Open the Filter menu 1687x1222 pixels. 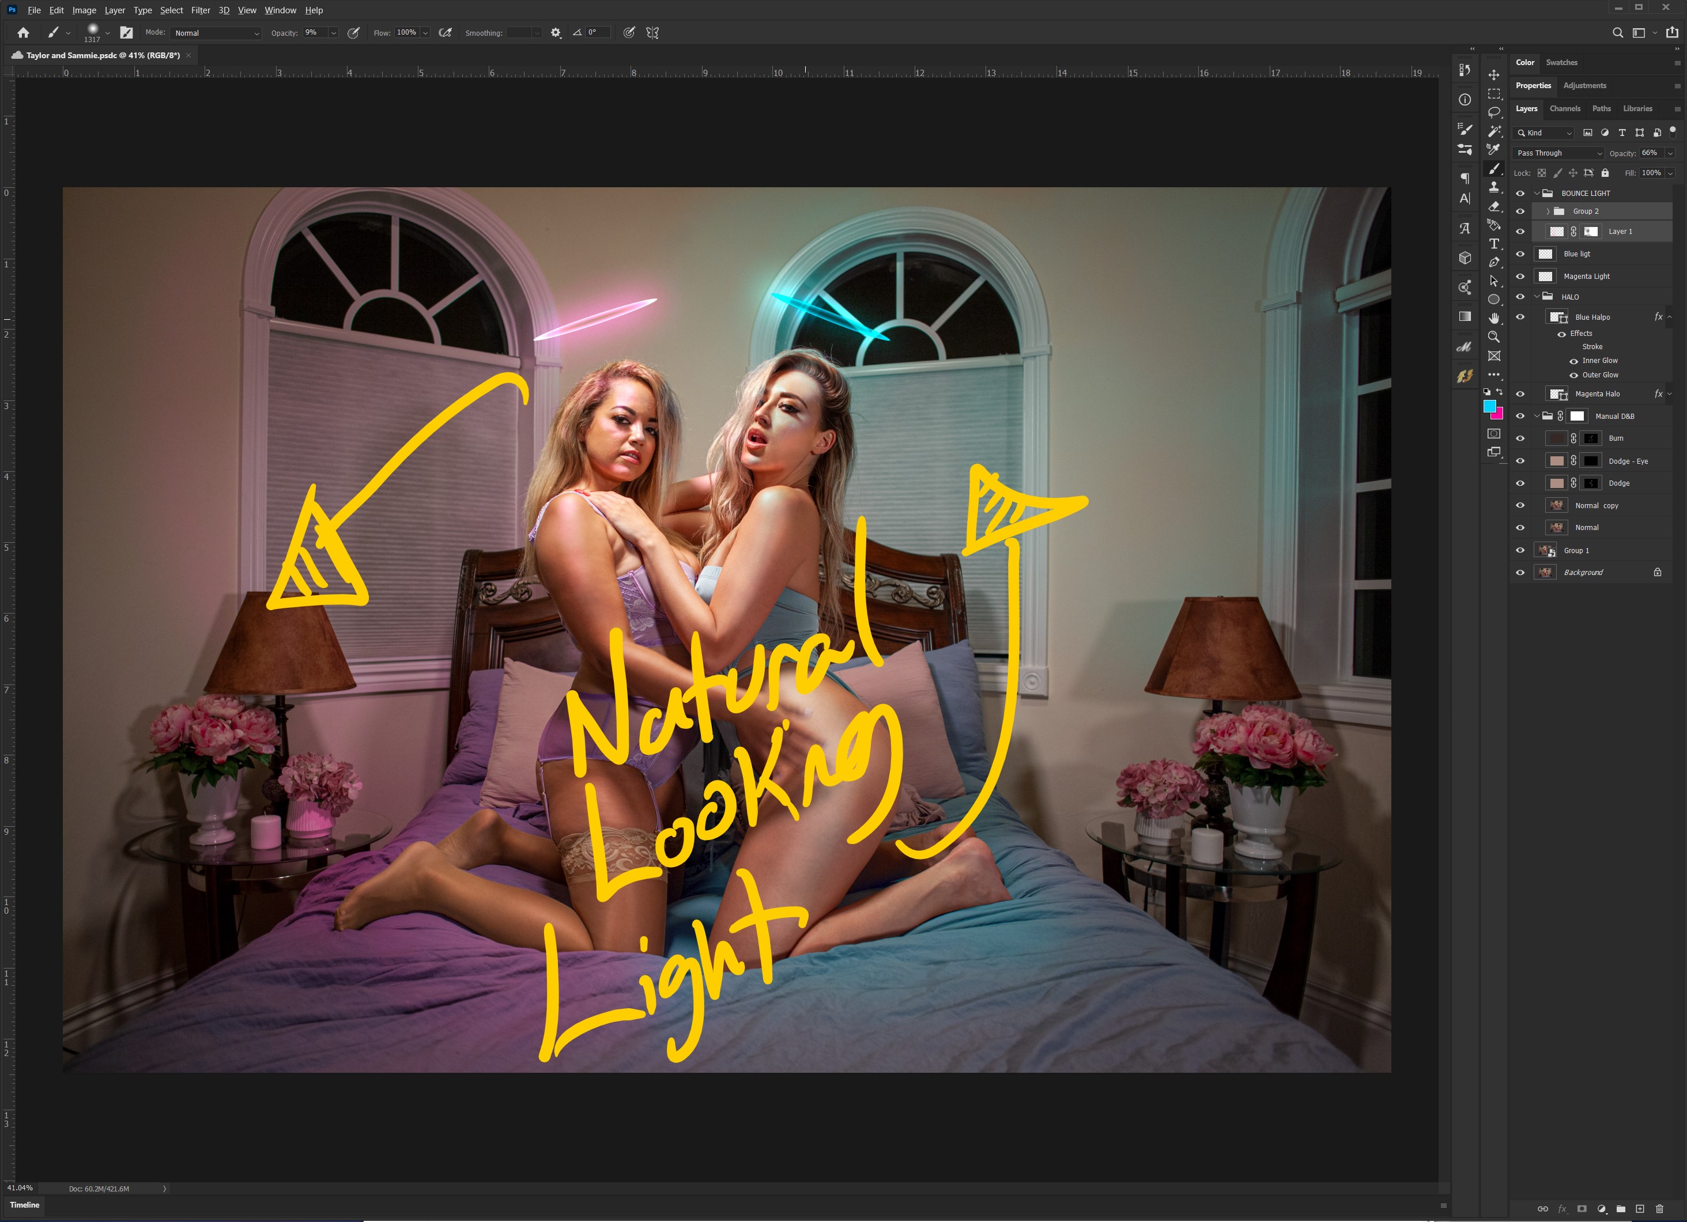pos(200,10)
